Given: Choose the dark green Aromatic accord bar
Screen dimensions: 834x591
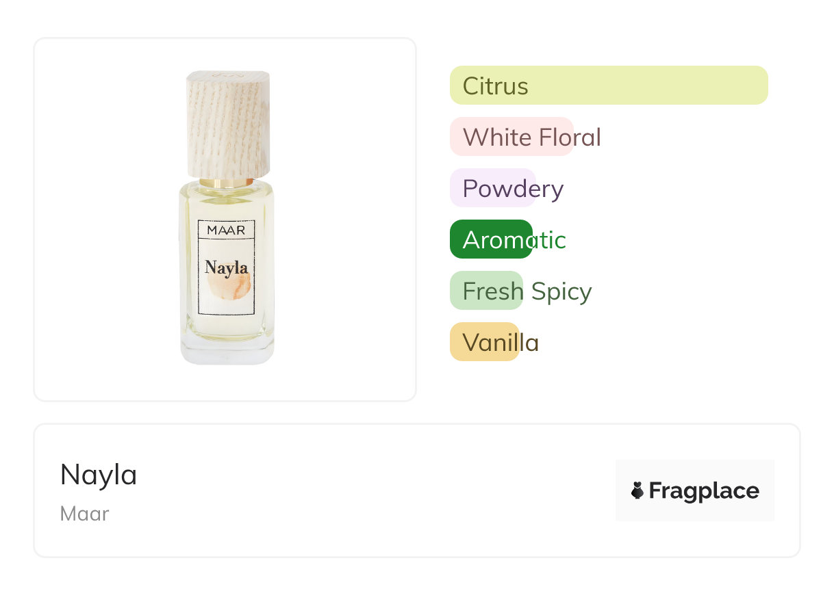Looking at the screenshot, I should pos(490,239).
